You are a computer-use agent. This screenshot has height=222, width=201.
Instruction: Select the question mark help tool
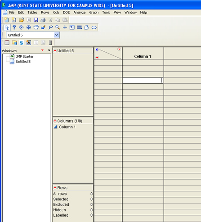[x=14, y=27]
